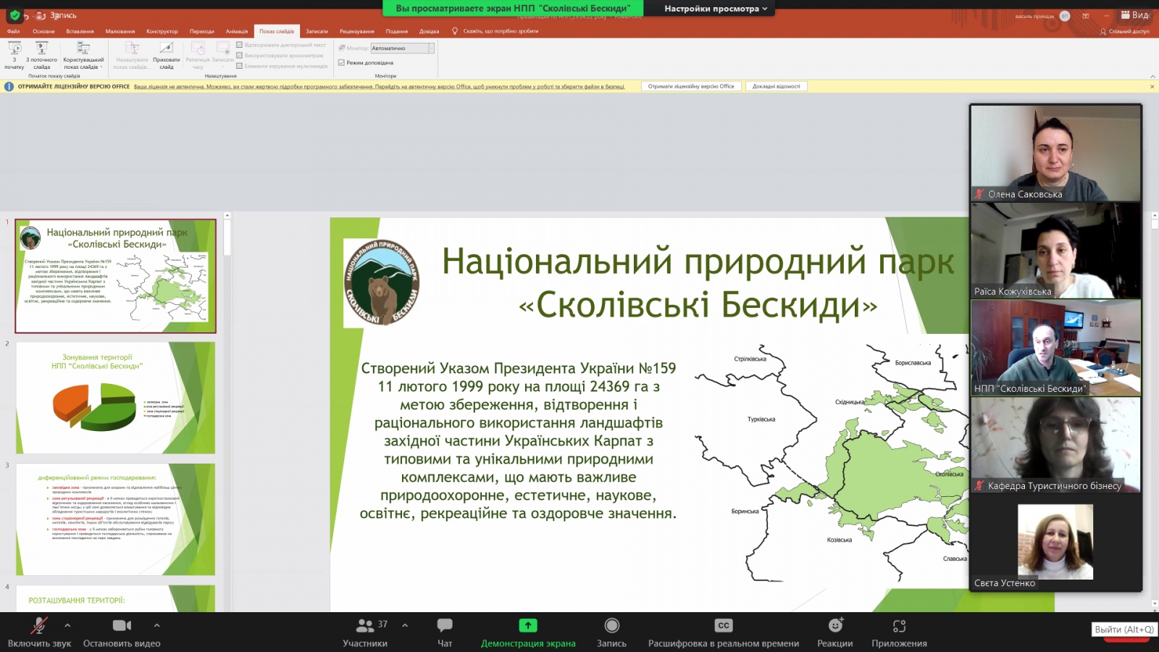Click НПП Сколівські Бескиди video tile
This screenshot has height=652, width=1159.
[x=1055, y=347]
